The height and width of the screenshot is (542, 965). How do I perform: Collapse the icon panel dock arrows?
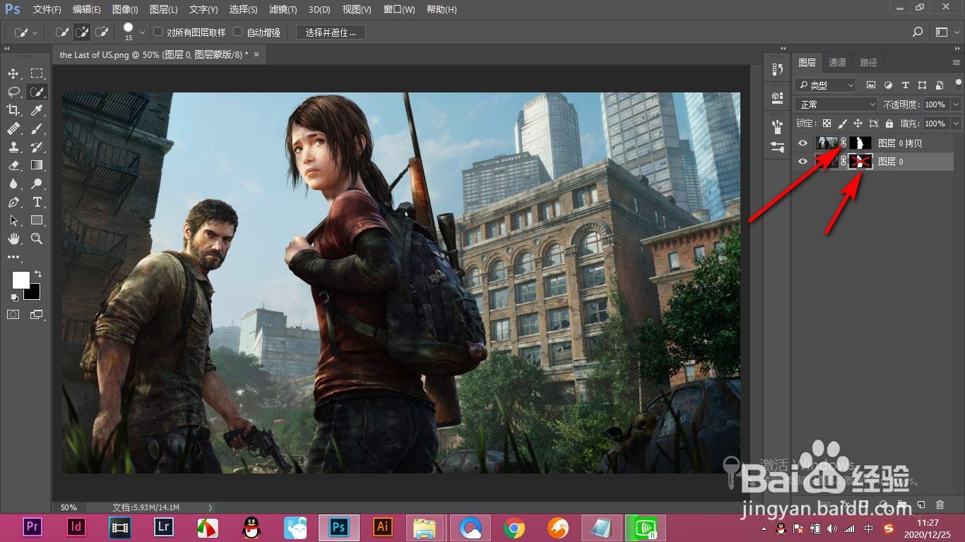(783, 49)
